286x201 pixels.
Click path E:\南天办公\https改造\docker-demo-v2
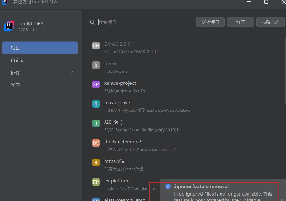[140, 149]
